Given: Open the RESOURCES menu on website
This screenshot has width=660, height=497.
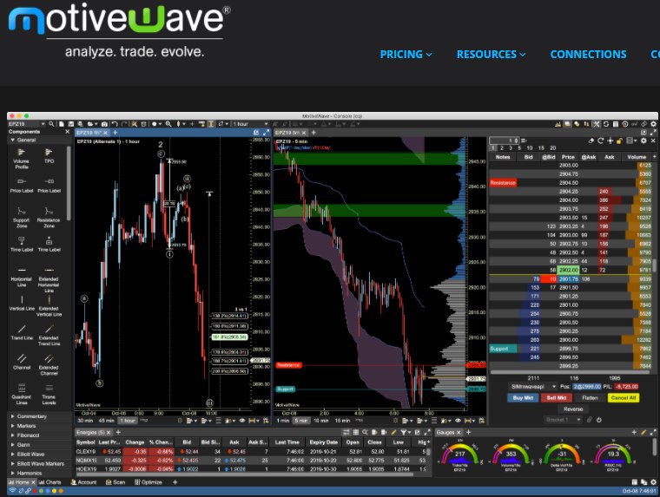Looking at the screenshot, I should [x=492, y=55].
